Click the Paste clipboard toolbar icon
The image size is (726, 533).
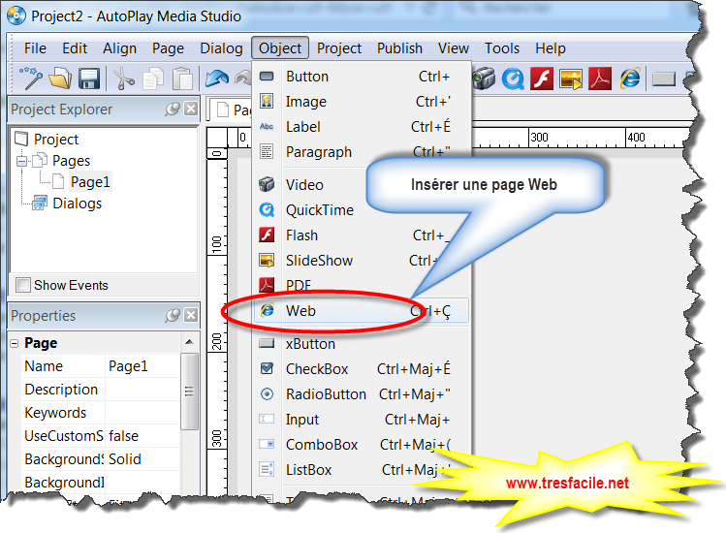point(182,78)
